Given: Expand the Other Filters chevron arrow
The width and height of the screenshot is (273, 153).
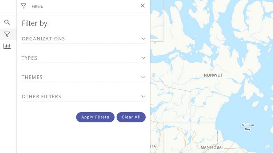Looking at the screenshot, I should point(143,96).
